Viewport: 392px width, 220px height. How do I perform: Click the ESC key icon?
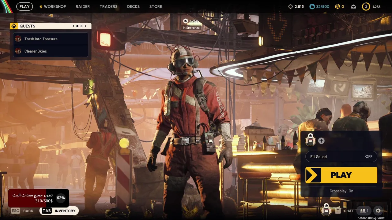point(15,211)
